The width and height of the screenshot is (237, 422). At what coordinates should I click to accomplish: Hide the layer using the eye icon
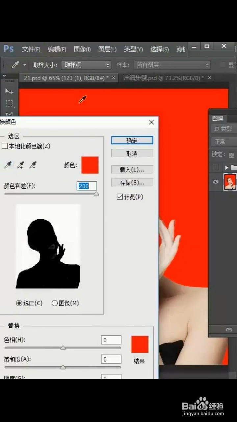pos(216,182)
